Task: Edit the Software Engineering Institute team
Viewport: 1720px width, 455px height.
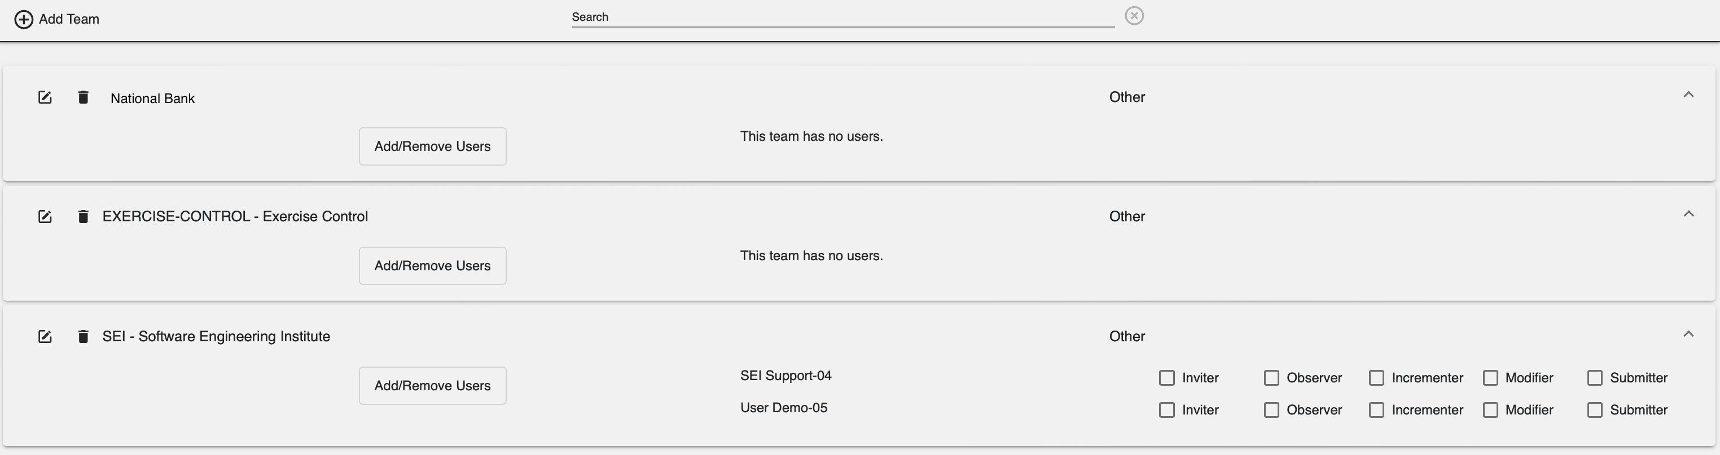Action: click(44, 336)
